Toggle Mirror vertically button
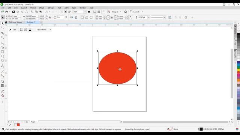This screenshot has width=240, height=135. [x=76, y=18]
